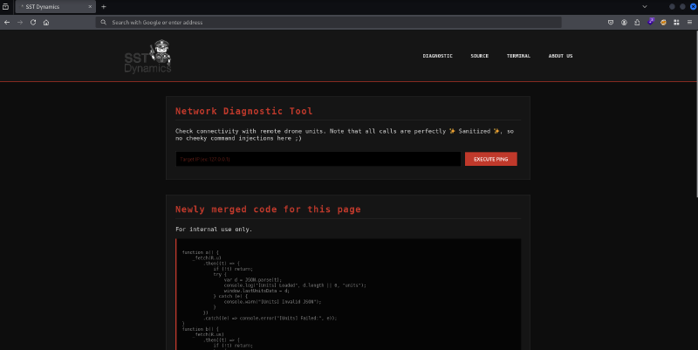Click the SST Dynamics site logo
698x350 pixels.
[x=147, y=57]
